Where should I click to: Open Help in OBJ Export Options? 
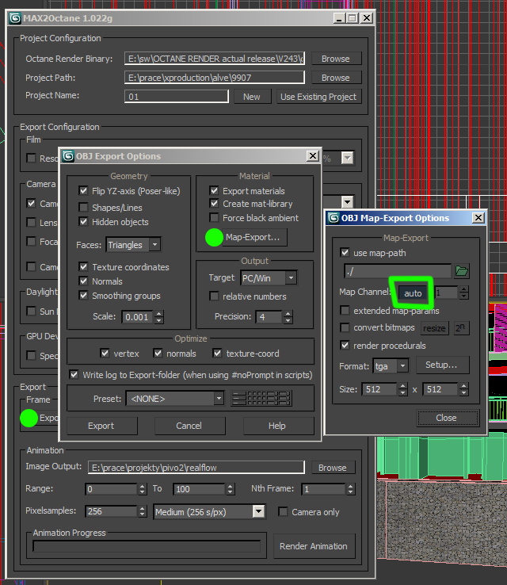click(x=277, y=426)
